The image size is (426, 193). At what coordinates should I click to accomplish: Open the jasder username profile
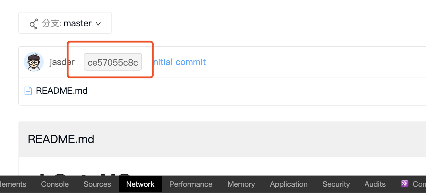point(62,62)
